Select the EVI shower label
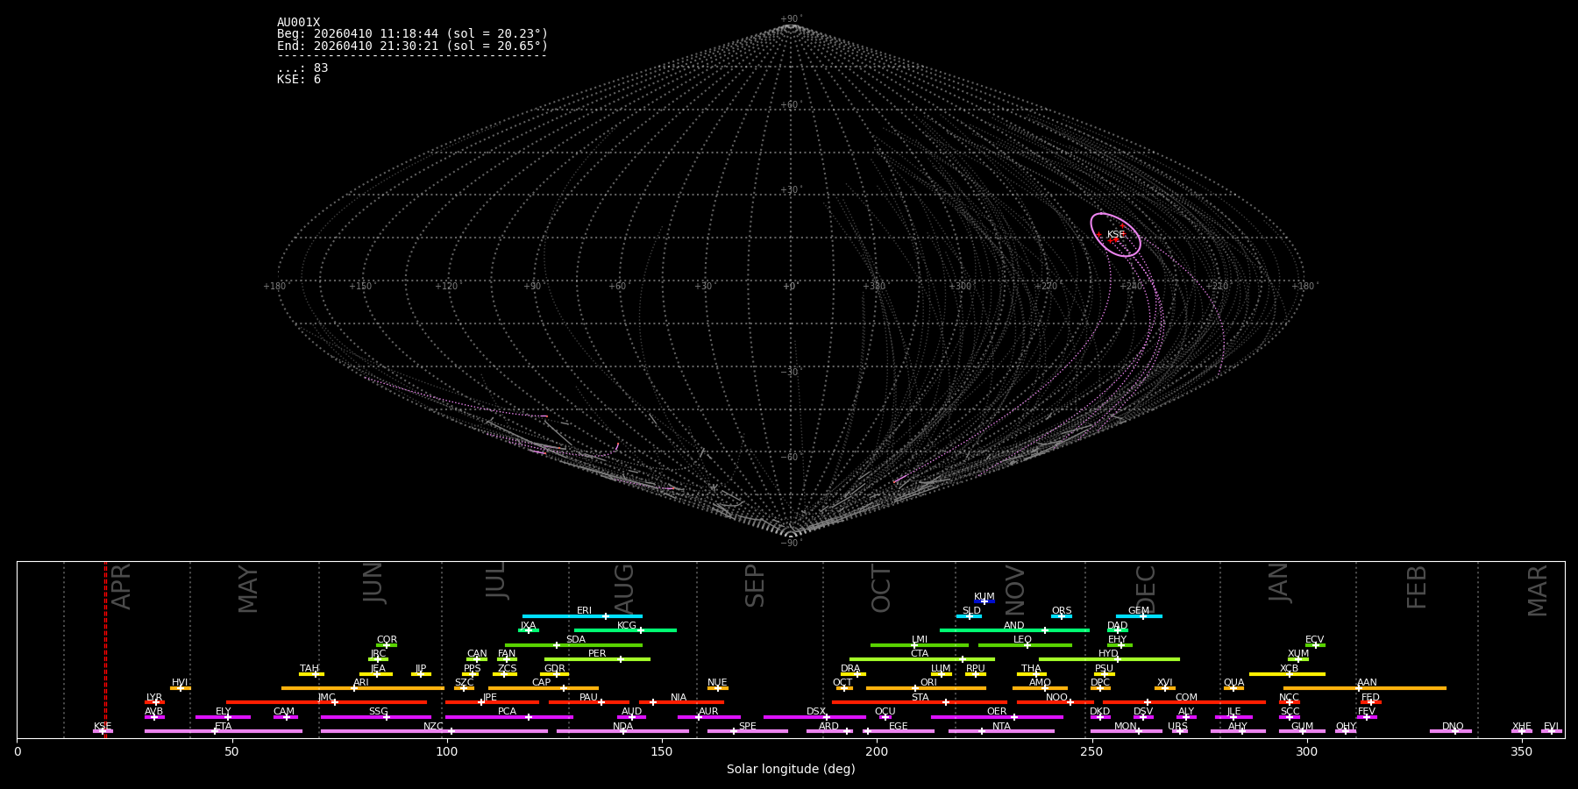The width and height of the screenshot is (1578, 789). point(1551,727)
